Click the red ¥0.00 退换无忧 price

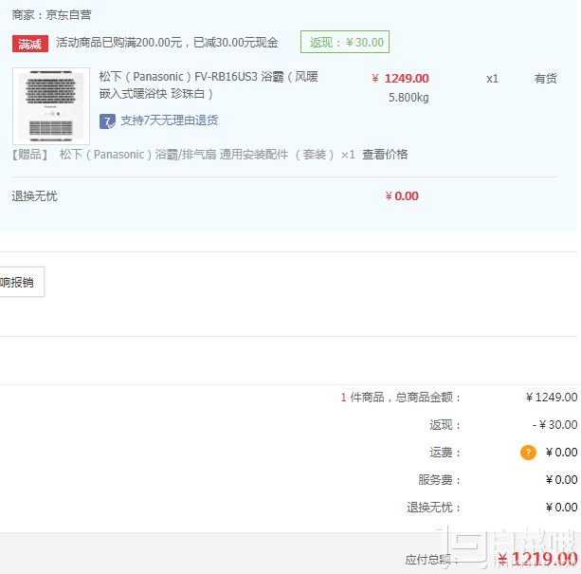[402, 196]
